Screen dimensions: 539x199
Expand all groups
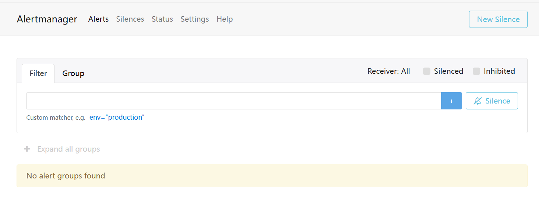pos(68,149)
